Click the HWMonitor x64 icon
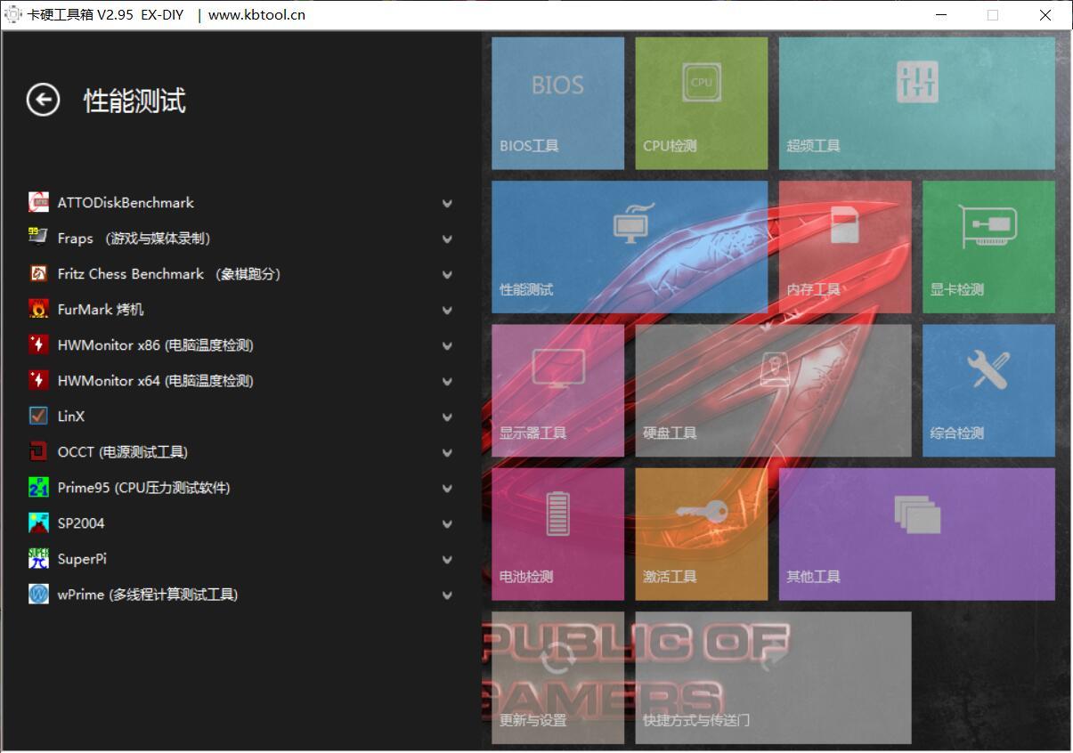The width and height of the screenshot is (1073, 753). point(38,380)
